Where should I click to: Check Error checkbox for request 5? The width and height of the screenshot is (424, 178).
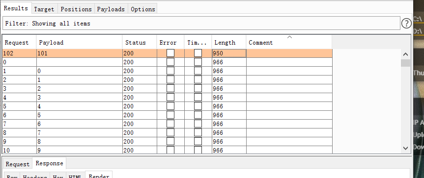click(x=170, y=106)
